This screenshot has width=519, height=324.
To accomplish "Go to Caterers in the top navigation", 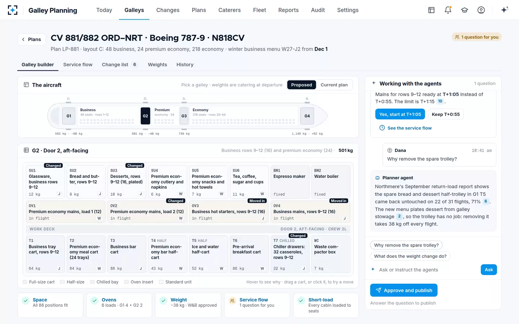I will tap(230, 10).
